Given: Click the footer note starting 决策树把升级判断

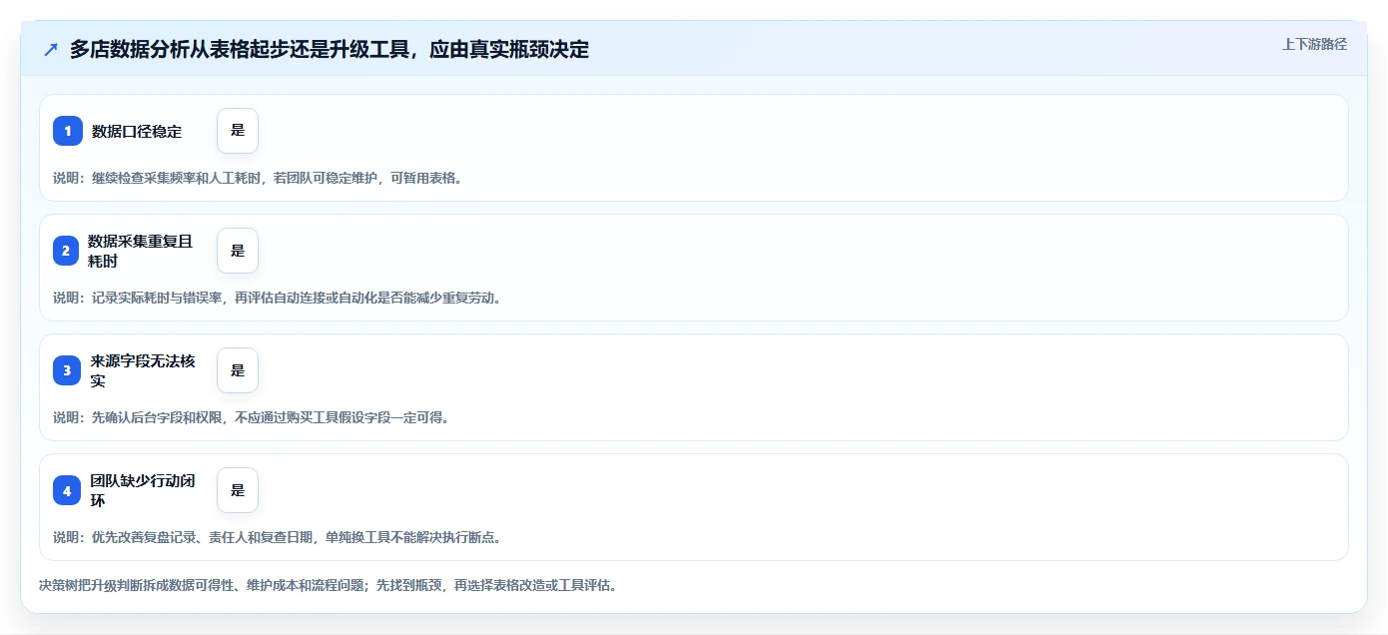Looking at the screenshot, I should pyautogui.click(x=328, y=585).
